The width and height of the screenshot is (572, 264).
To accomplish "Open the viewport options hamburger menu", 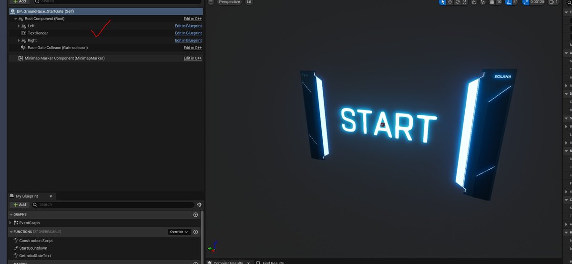I will [x=211, y=2].
